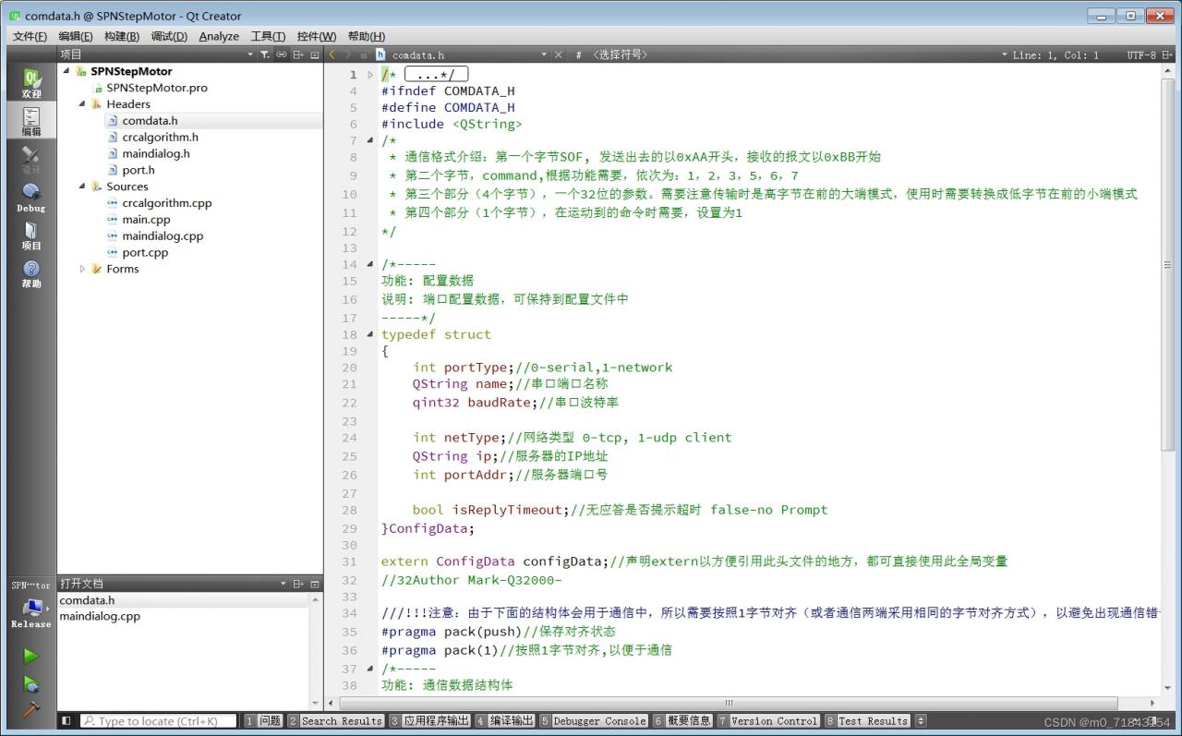Show the 编译输出 pane
This screenshot has height=736, width=1182.
tap(505, 720)
